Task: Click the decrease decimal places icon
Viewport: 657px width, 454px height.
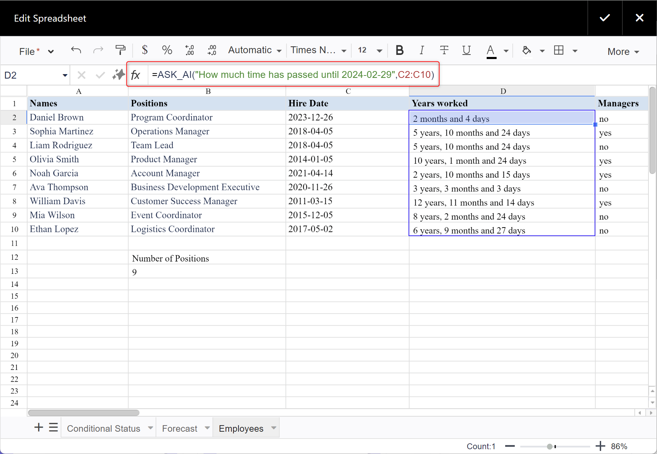Action: tap(190, 50)
